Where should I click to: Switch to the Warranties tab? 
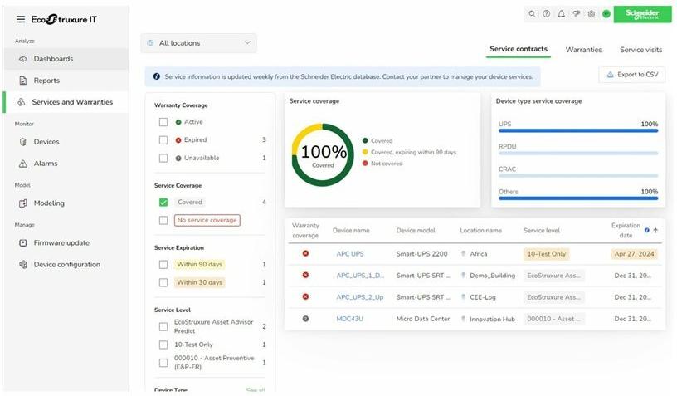click(x=583, y=50)
